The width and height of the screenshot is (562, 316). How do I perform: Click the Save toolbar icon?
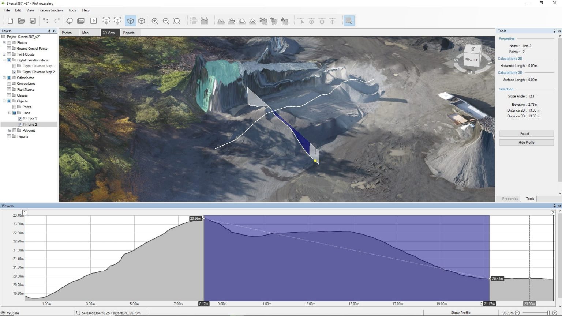point(32,21)
